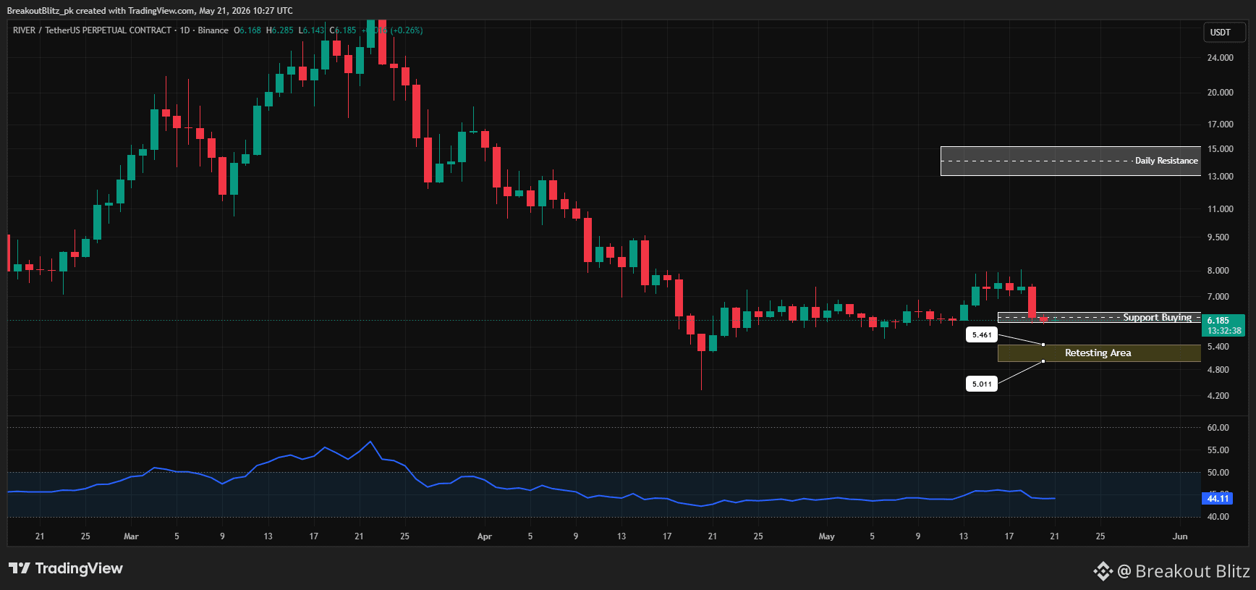Click the RSI value tag 44.11

1218,498
